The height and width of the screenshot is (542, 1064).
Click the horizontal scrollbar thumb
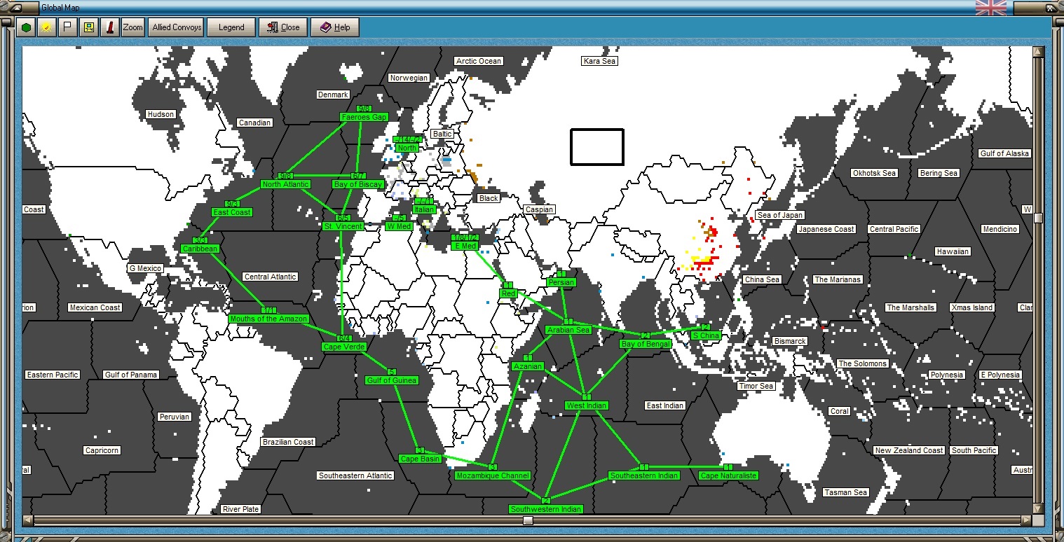click(528, 520)
